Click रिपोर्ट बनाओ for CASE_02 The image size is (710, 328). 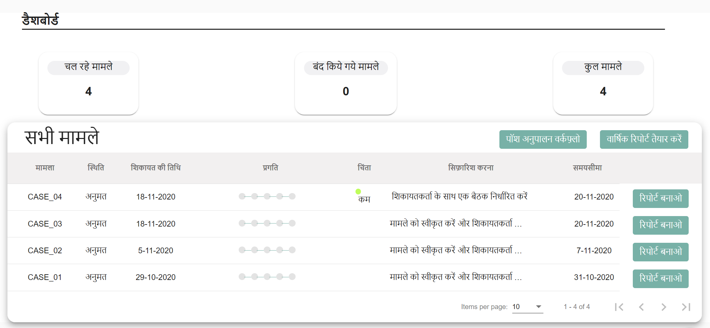[x=660, y=252]
